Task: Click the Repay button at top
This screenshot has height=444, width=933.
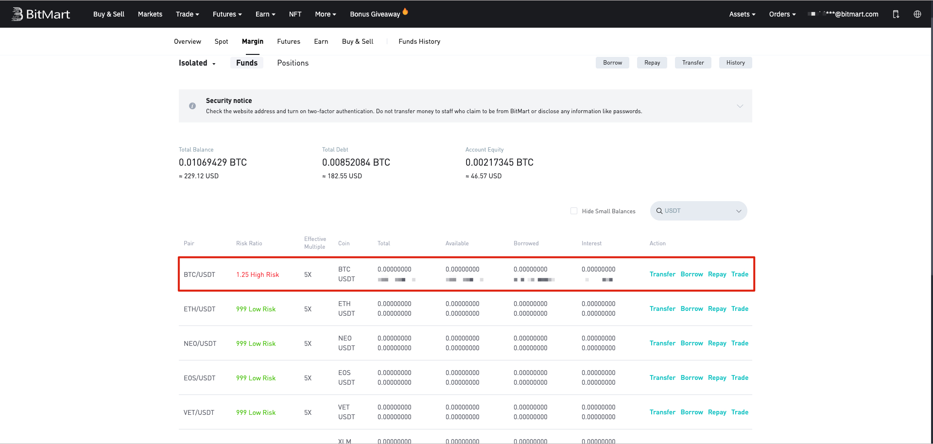Action: pyautogui.click(x=652, y=63)
